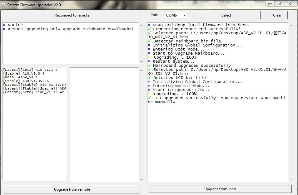Close the Smatto Firmware Upgrador window
The width and height of the screenshot is (298, 195).
290,4
